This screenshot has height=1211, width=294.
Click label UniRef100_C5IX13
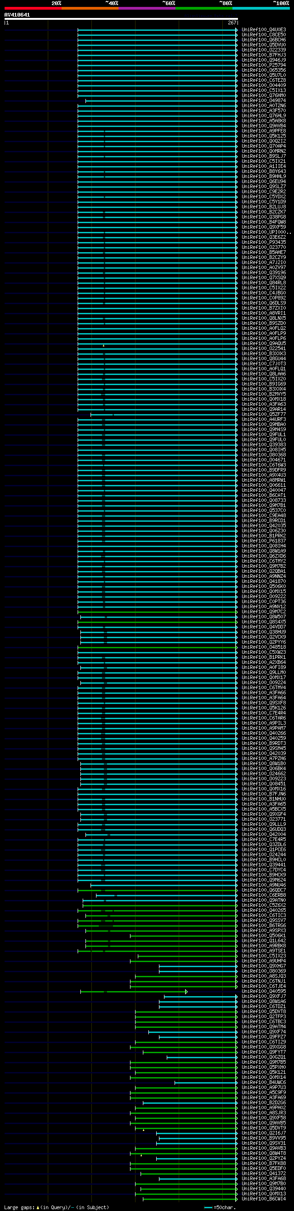(x=264, y=90)
